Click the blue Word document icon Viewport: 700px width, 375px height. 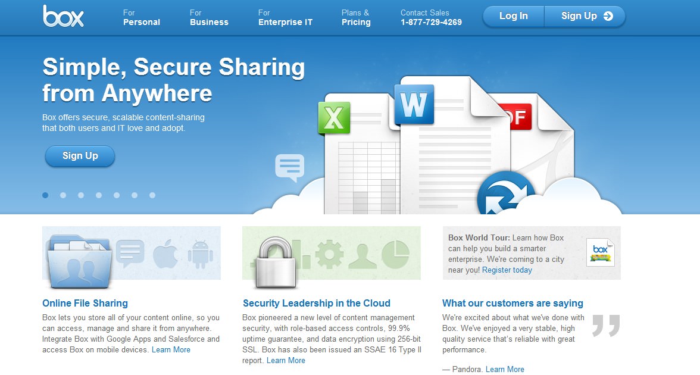[x=414, y=105]
